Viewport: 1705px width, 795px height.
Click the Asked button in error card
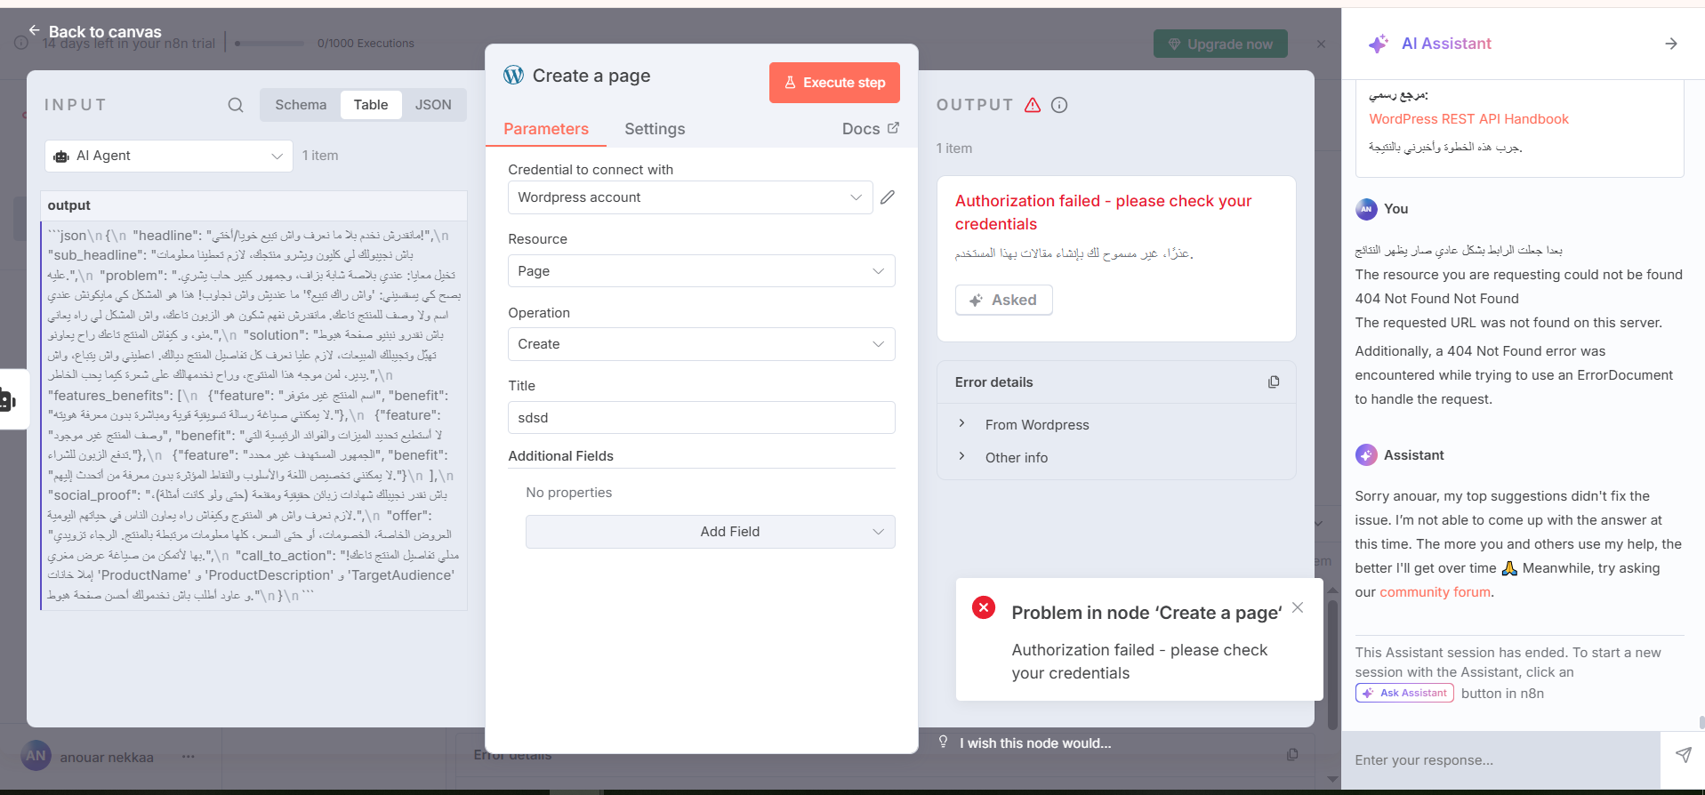click(1004, 300)
